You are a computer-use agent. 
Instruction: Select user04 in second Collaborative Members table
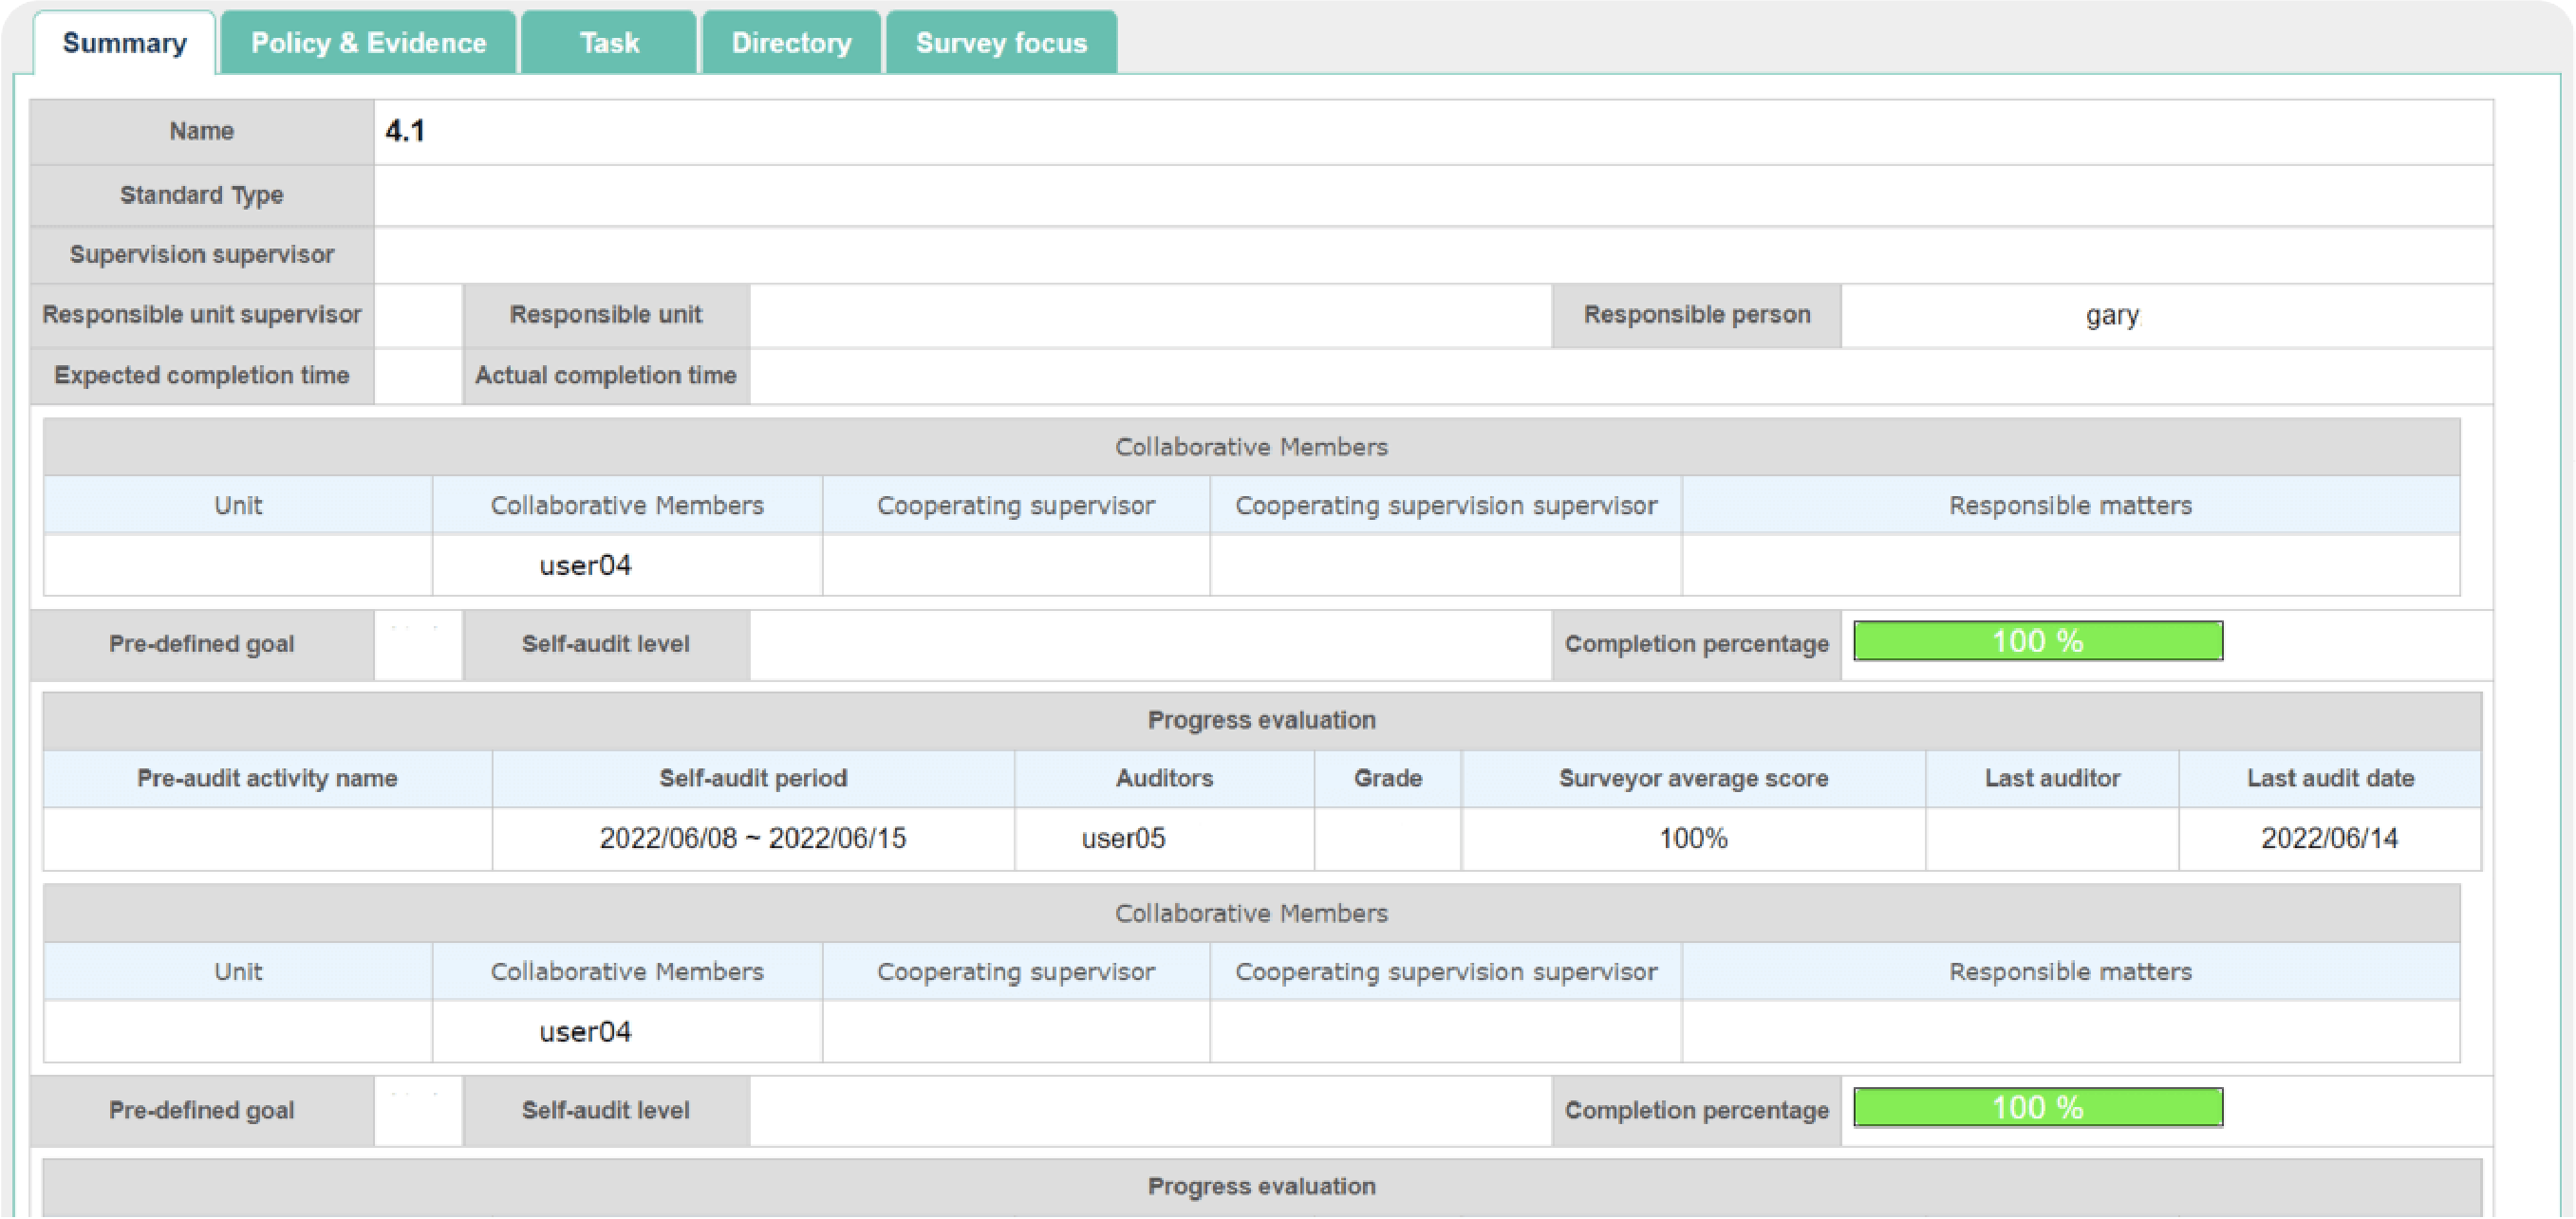coord(585,1031)
